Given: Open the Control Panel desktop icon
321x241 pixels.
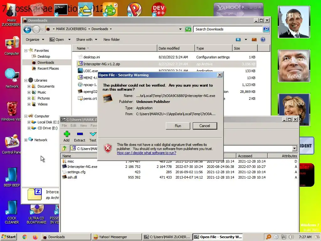Looking at the screenshot, I should coord(12,144).
